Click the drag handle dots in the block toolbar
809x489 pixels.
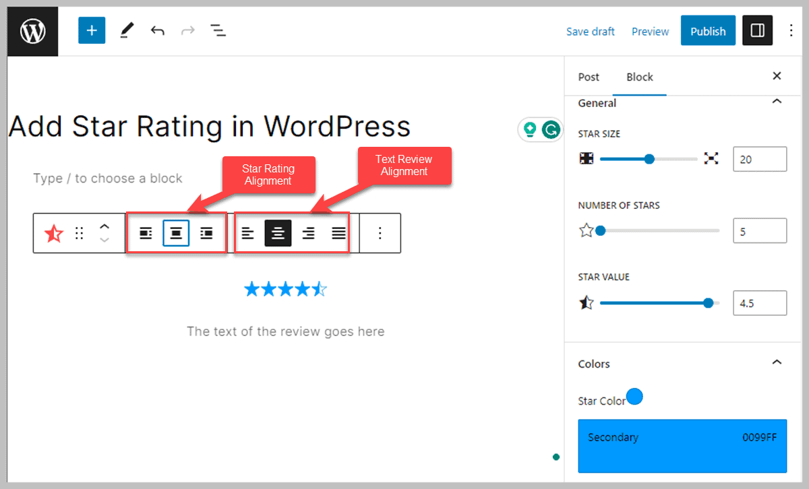[79, 232]
